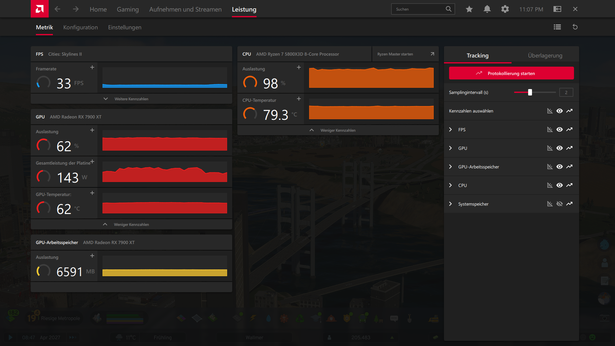Image resolution: width=615 pixels, height=346 pixels.
Task: Open favorites star icon in top bar
Action: [469, 9]
